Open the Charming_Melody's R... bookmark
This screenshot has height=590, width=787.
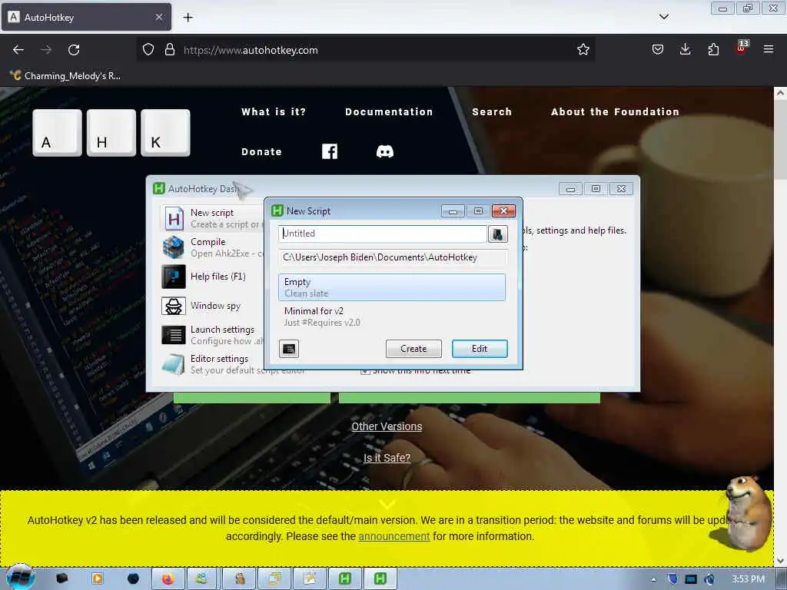(65, 76)
